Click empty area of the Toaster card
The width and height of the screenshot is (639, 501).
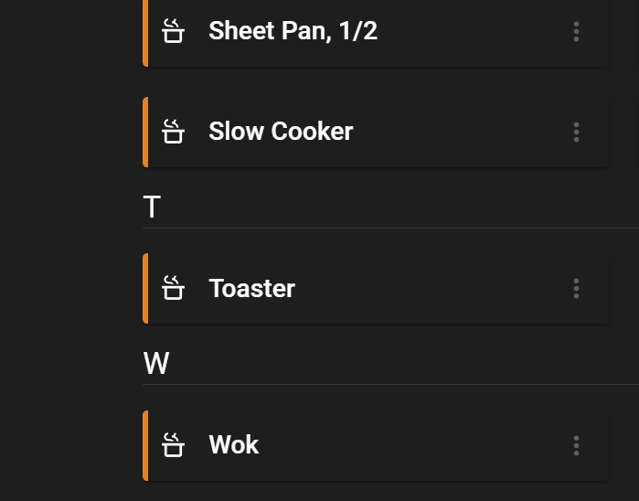pyautogui.click(x=428, y=289)
